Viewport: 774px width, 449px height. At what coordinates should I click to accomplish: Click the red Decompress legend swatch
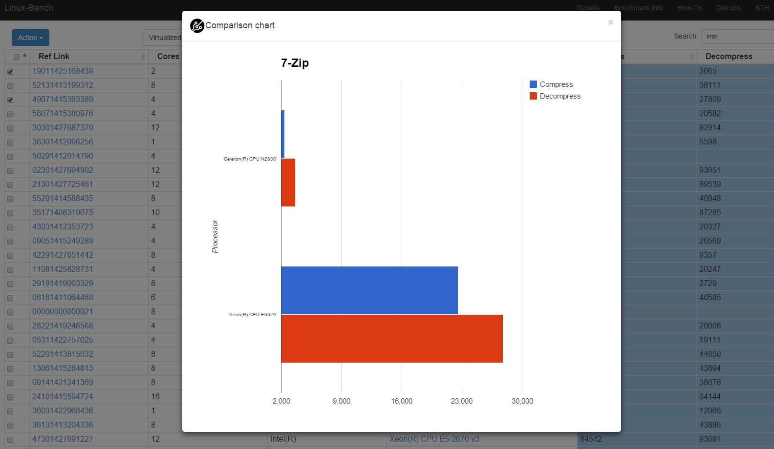(533, 96)
